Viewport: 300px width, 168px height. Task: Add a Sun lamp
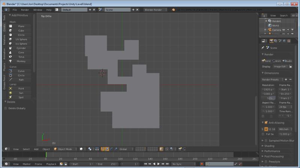pyautogui.click(x=20, y=93)
